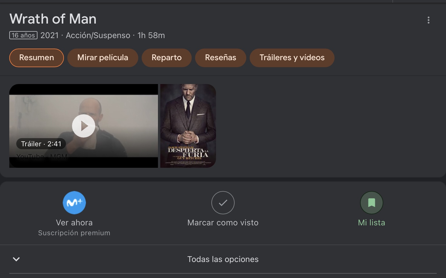Screen dimensions: 446x278
Task: Select the Resumen tab
Action: click(x=37, y=58)
